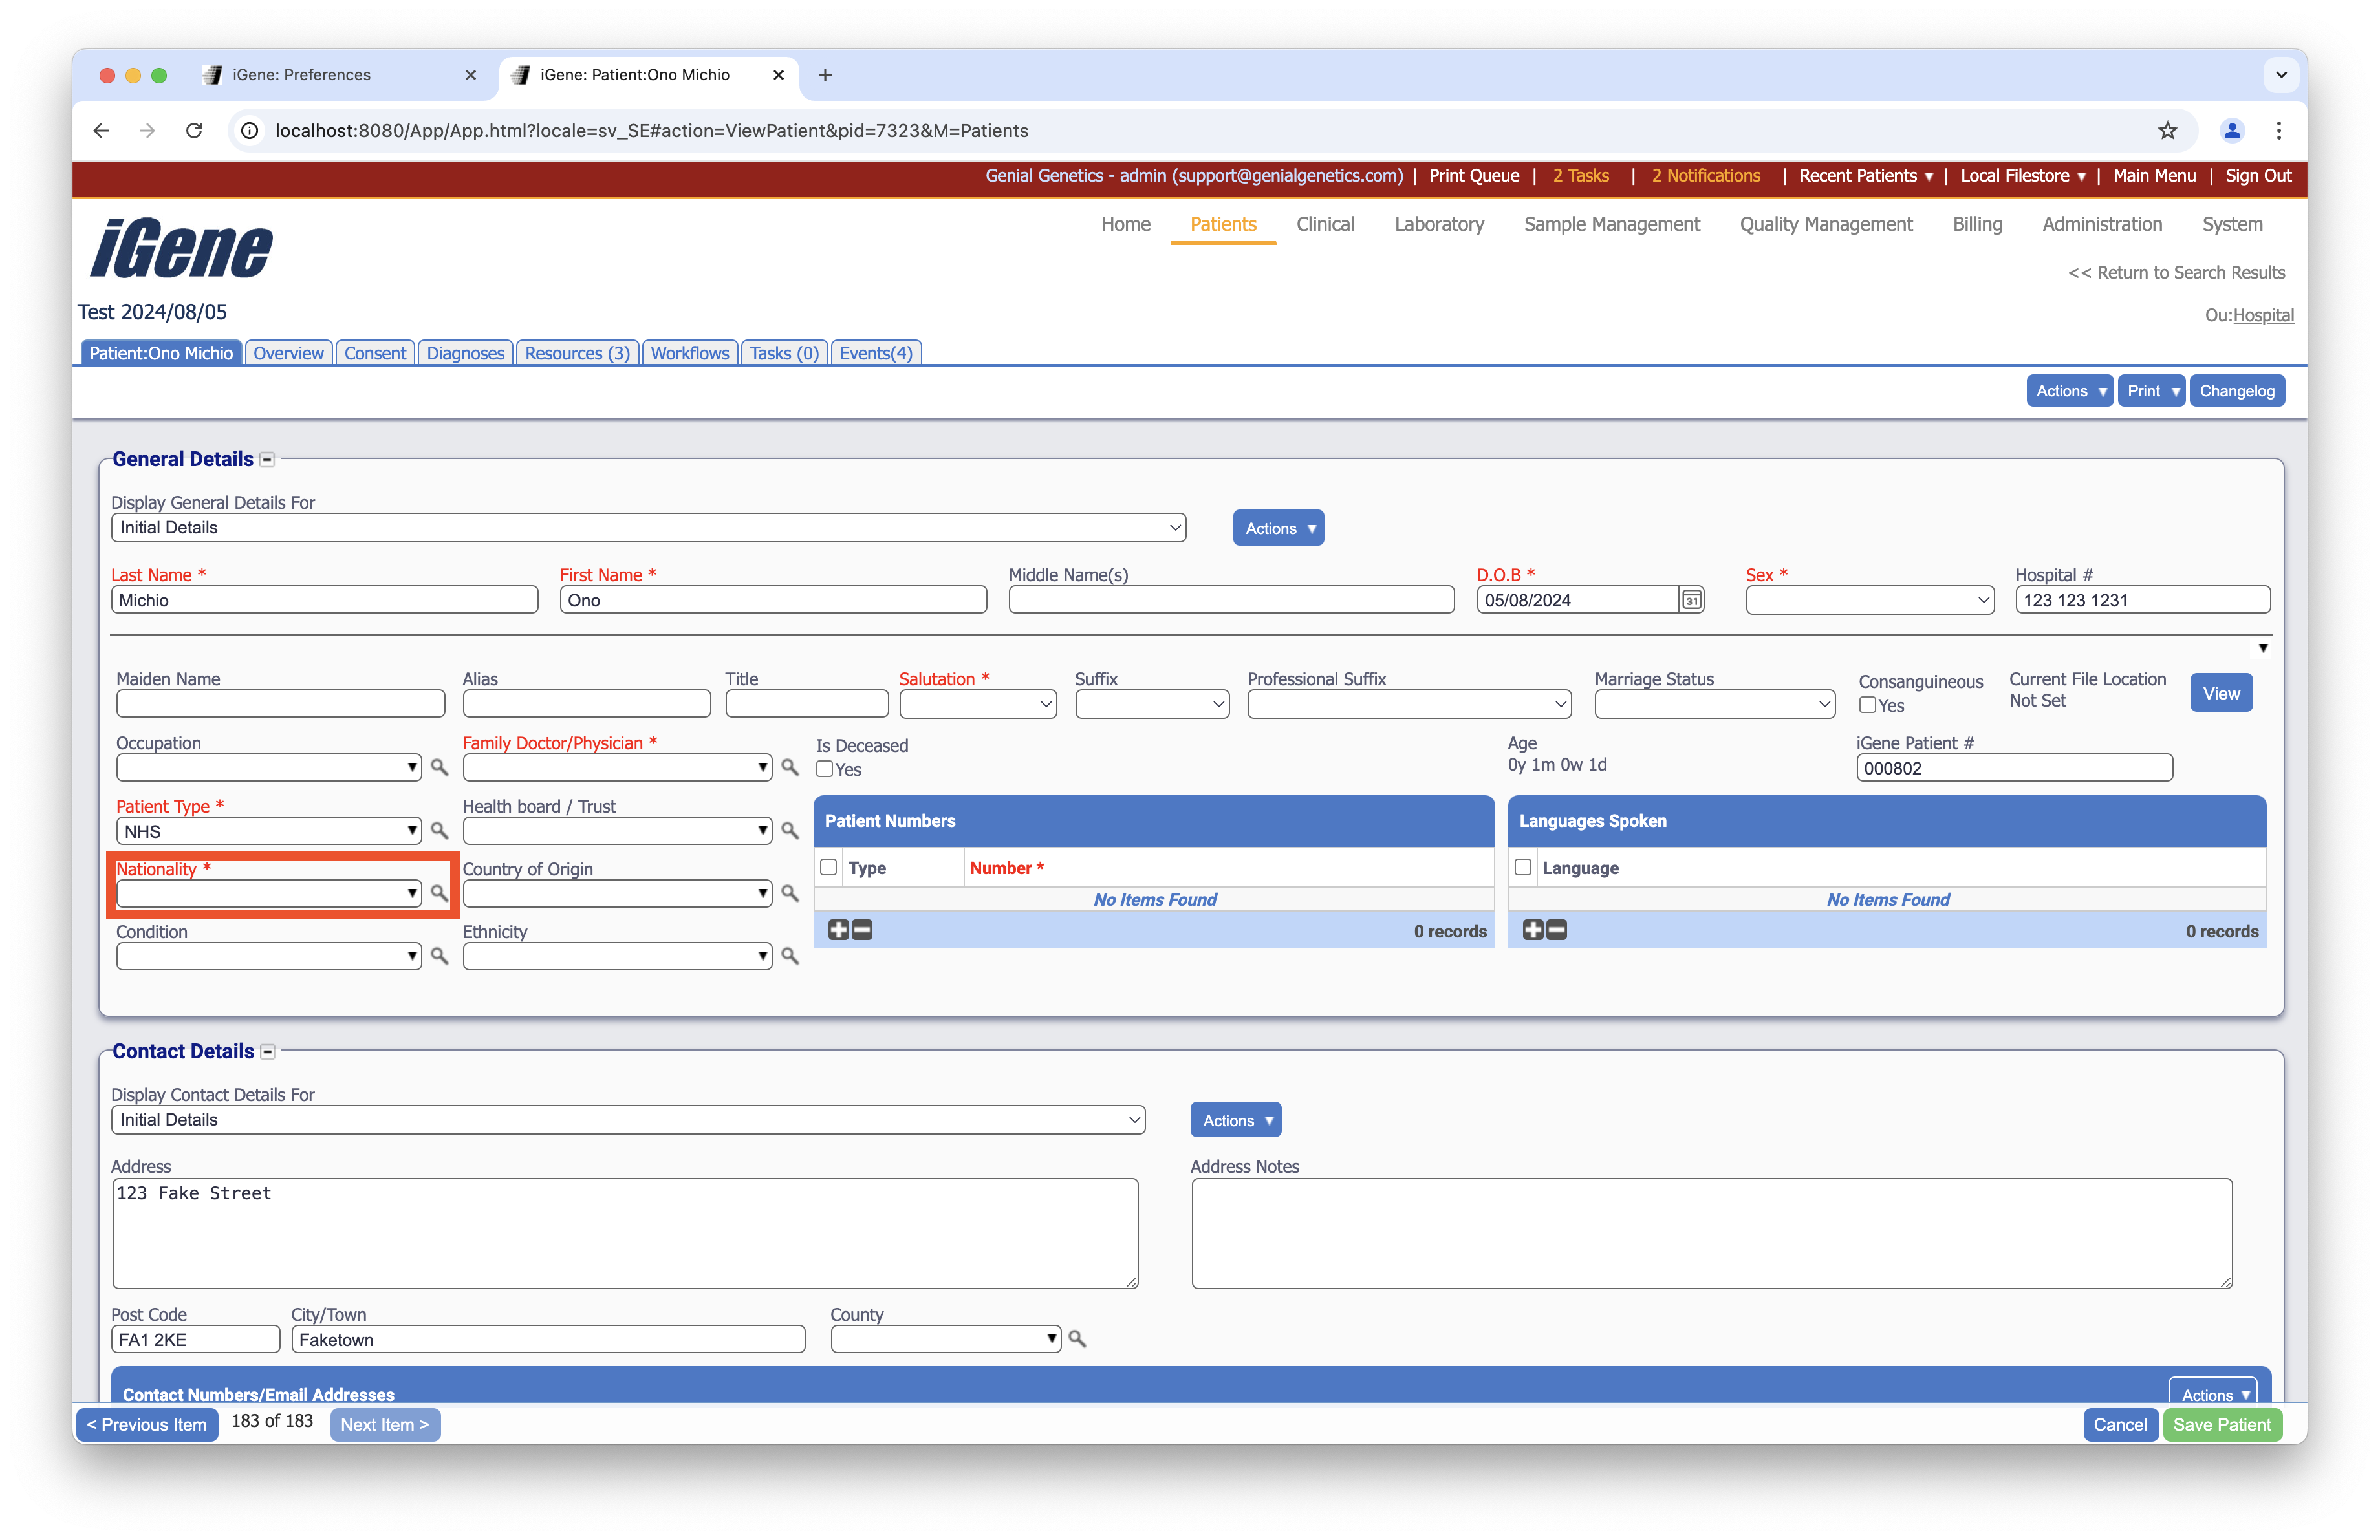Open the D.O.B calendar picker icon
The height and width of the screenshot is (1540, 2380).
[x=1691, y=599]
